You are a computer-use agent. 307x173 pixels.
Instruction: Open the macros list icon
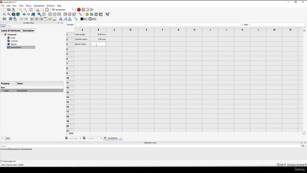88,10
